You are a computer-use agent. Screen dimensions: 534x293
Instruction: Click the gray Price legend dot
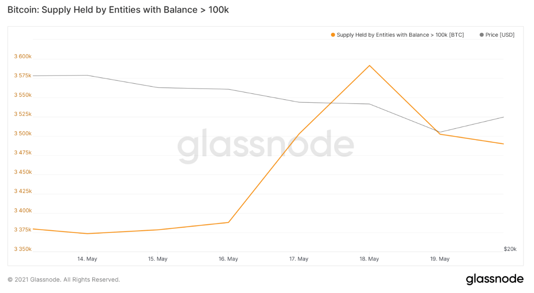coord(482,35)
